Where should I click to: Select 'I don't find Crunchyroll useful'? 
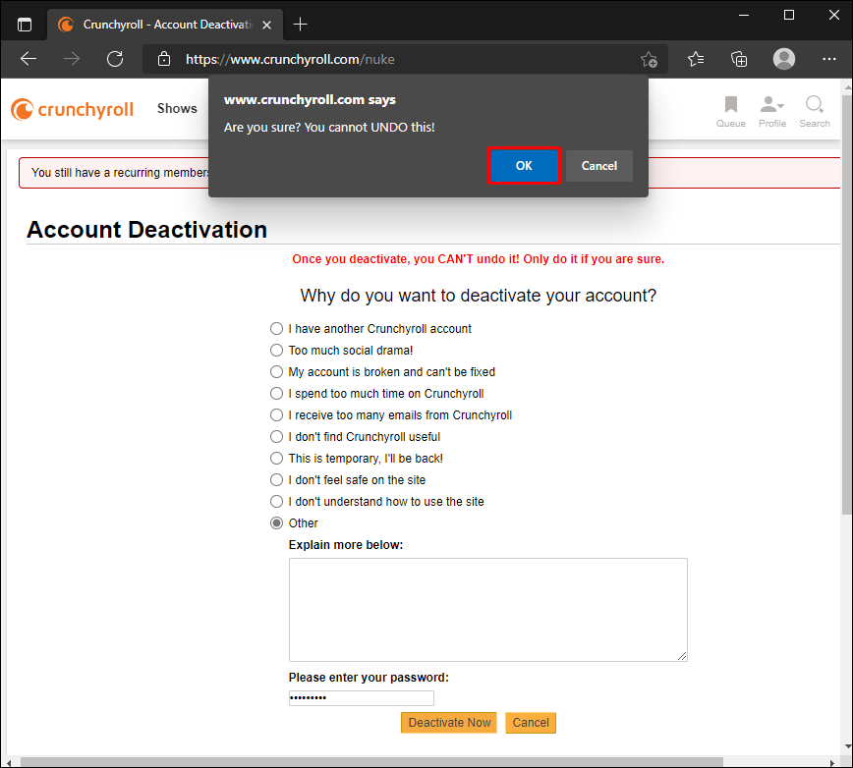point(276,436)
